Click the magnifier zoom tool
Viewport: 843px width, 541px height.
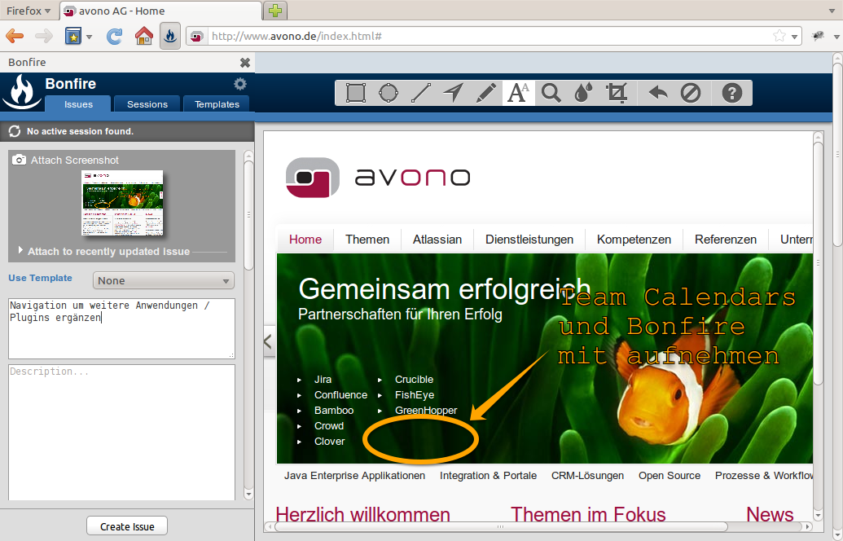tap(551, 93)
